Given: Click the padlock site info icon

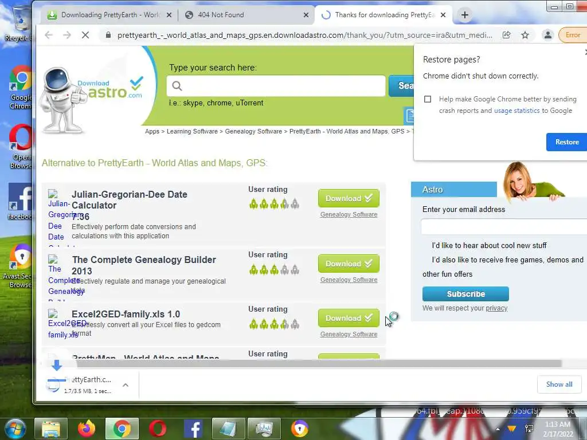Looking at the screenshot, I should click(108, 35).
